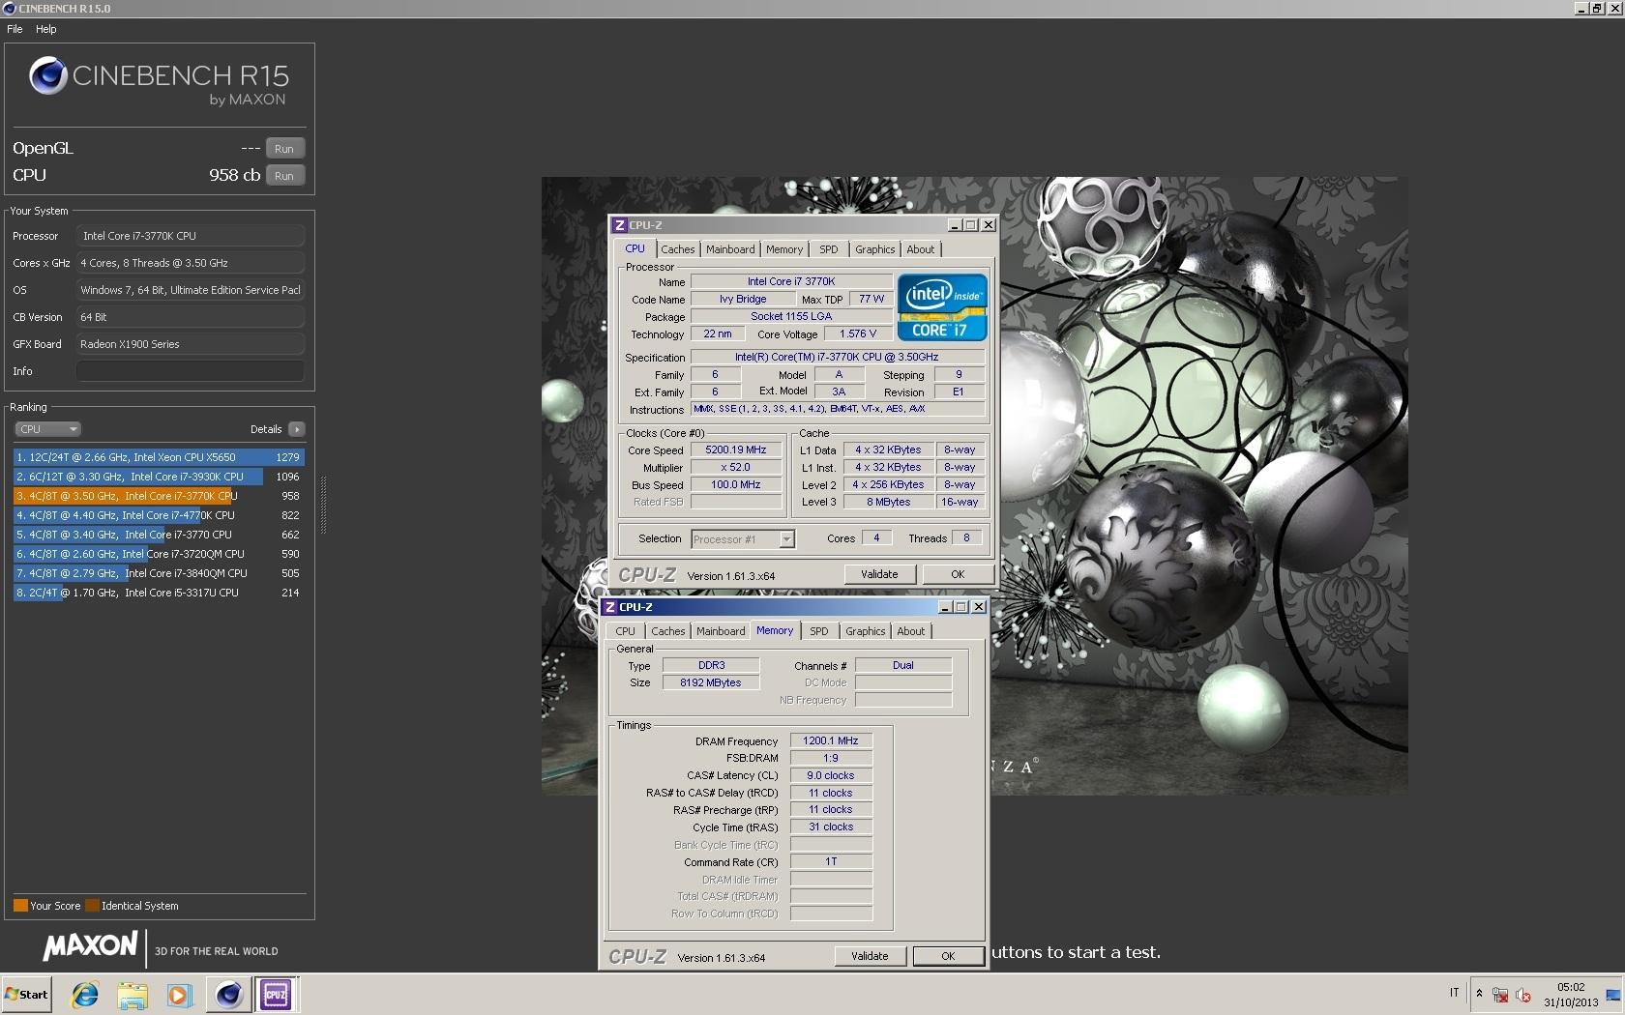Click the Your Score orange legend swatch
The height and width of the screenshot is (1015, 1625).
(x=20, y=906)
